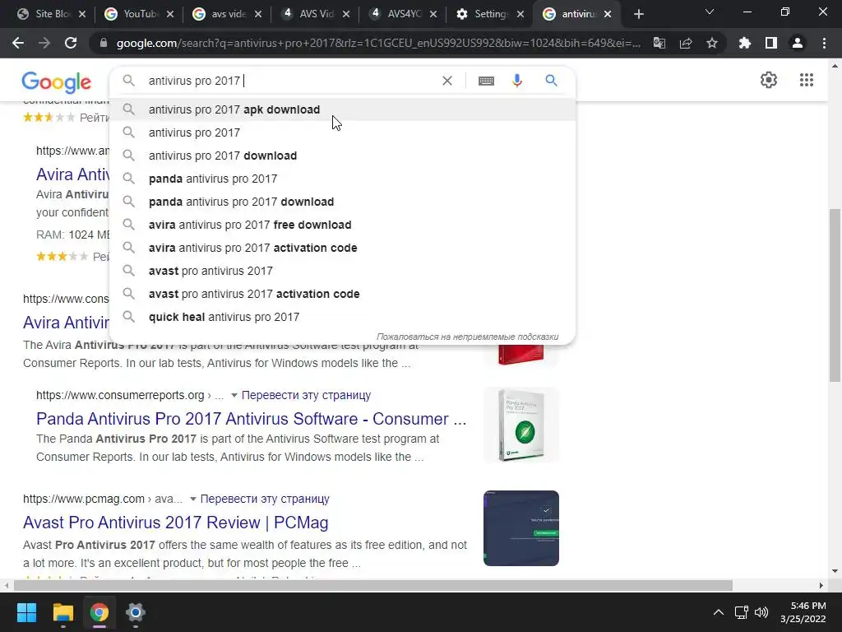Select suggestion panda antivirus pro 2017
The width and height of the screenshot is (842, 632).
click(343, 179)
